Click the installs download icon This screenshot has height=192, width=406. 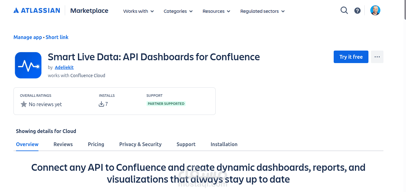[101, 104]
